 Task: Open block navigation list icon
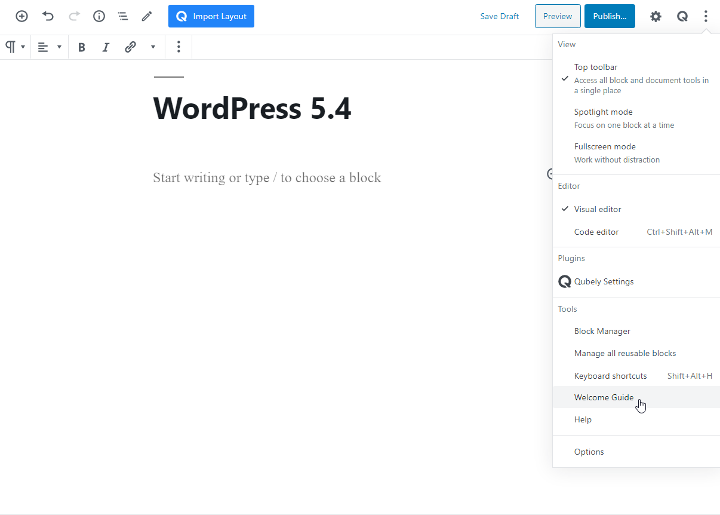[123, 16]
